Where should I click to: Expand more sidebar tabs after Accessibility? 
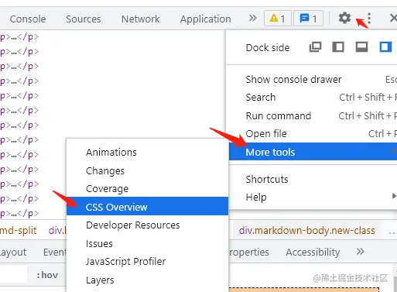[361, 252]
